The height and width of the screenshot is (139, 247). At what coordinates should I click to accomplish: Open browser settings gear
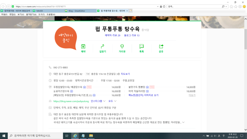coord(240,7)
